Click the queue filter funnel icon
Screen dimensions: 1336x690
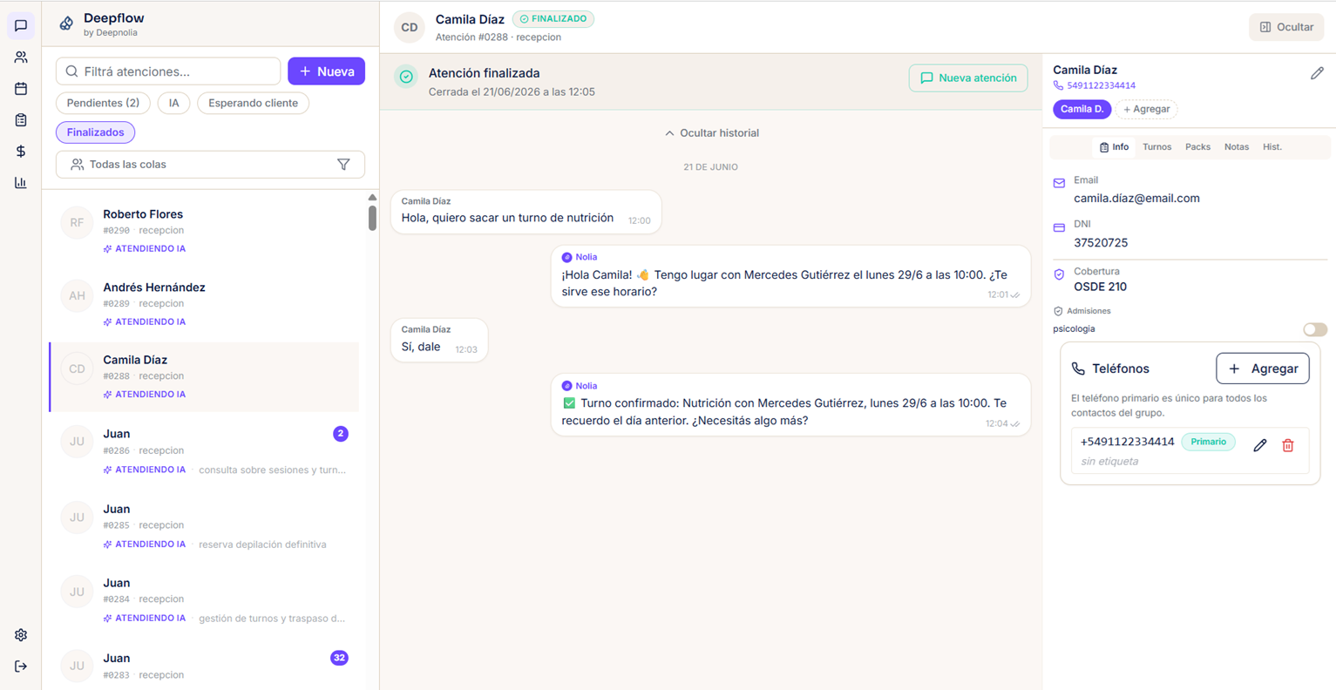click(x=343, y=165)
